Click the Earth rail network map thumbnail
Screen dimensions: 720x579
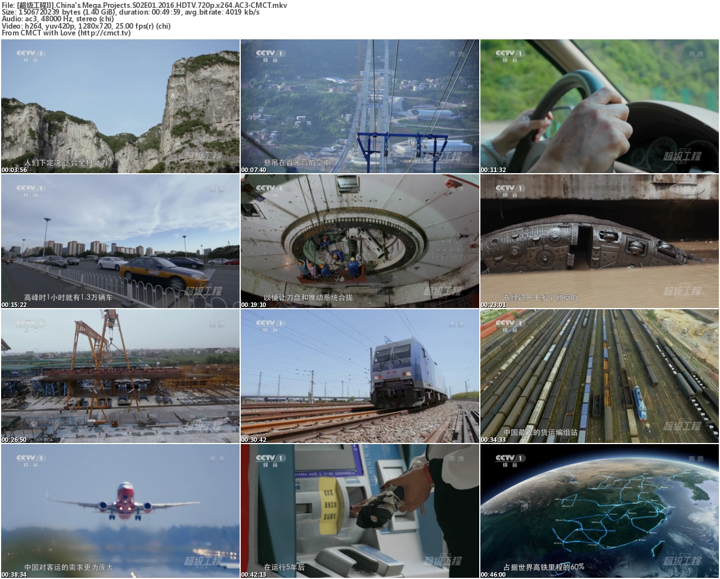click(x=599, y=511)
